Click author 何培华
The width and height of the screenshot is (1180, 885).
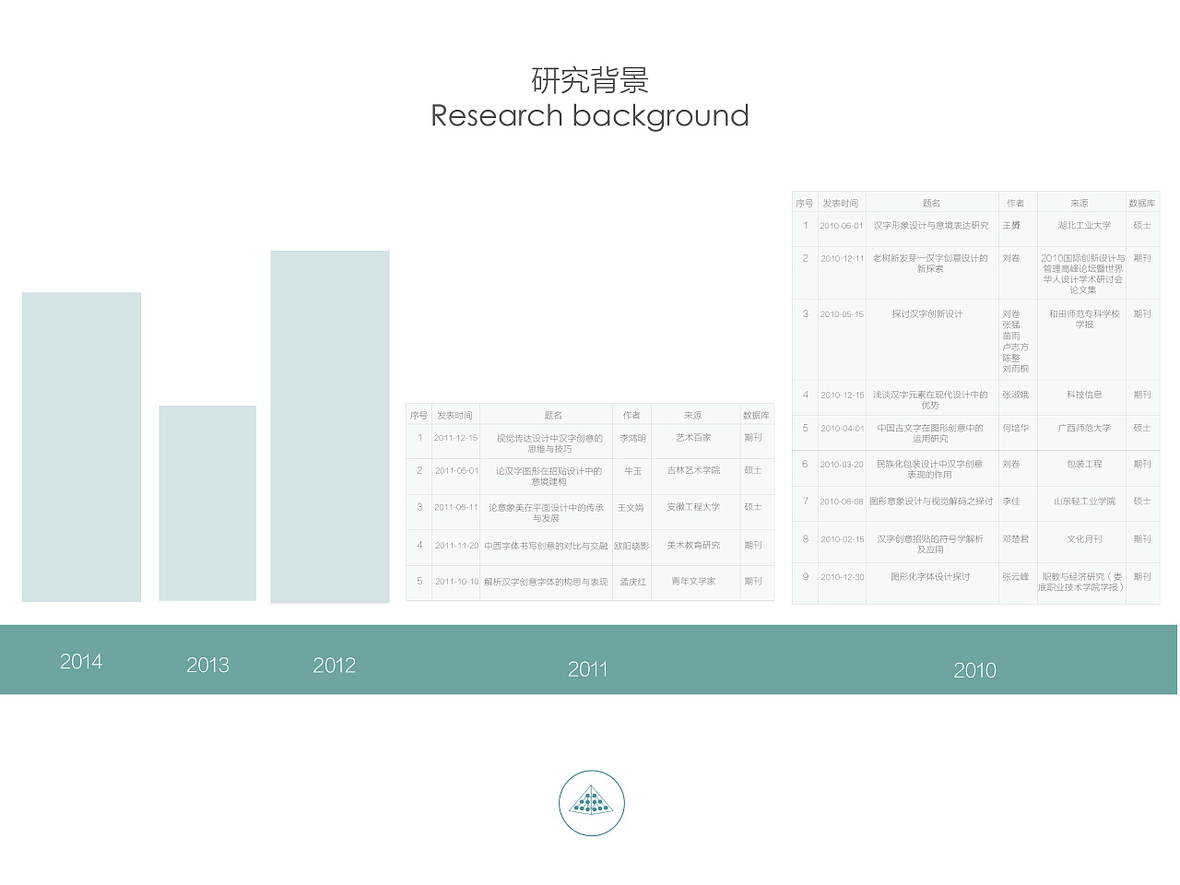pos(1016,429)
